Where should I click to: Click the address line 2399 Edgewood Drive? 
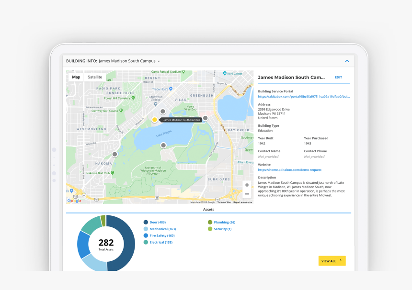[x=274, y=109]
